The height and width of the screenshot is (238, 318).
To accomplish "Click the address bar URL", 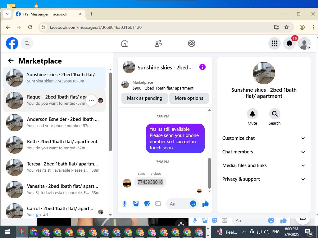I will pyautogui.click(x=96, y=27).
